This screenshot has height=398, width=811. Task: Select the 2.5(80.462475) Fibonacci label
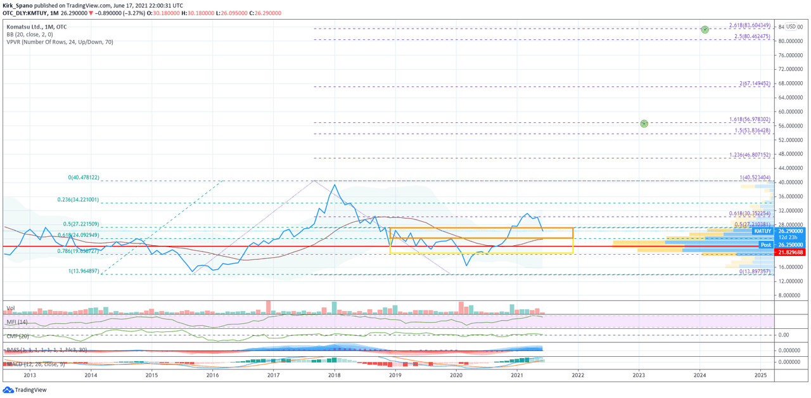752,37
